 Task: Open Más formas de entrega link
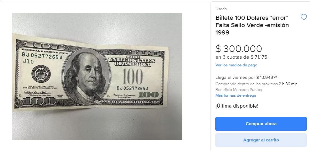236,95
